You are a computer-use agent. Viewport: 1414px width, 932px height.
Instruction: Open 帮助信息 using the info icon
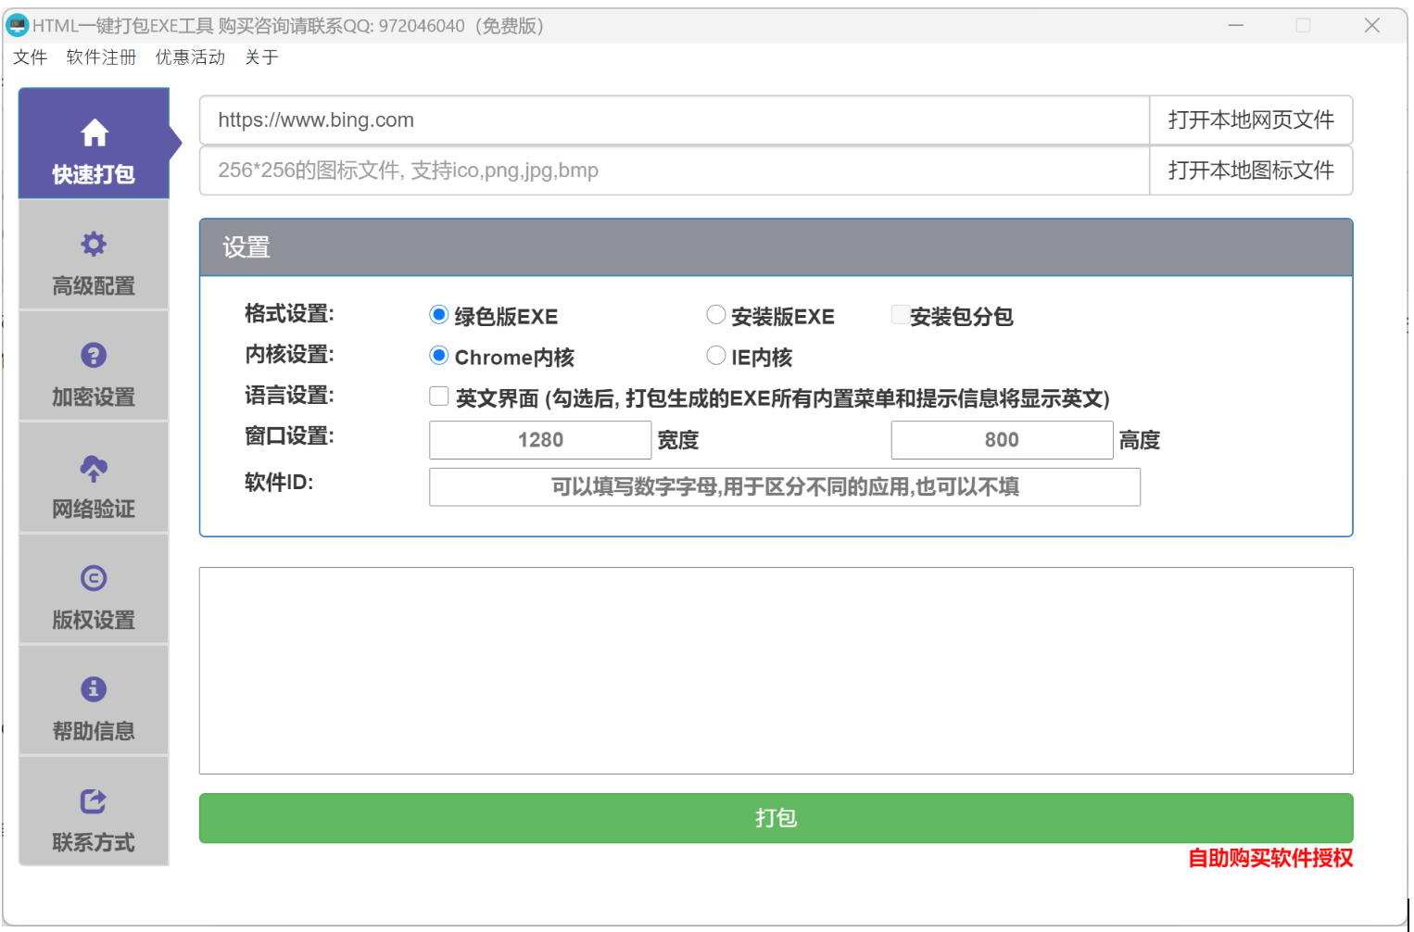point(94,689)
